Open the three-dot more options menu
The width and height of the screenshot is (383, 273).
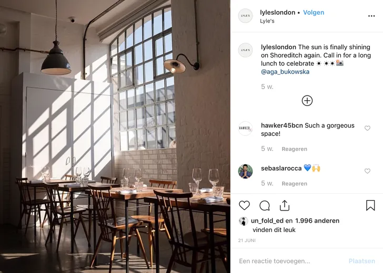[x=371, y=16]
